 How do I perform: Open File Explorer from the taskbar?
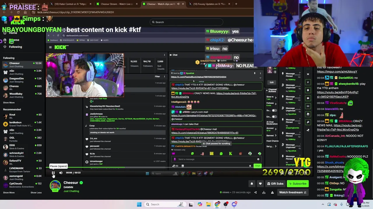[208, 204]
